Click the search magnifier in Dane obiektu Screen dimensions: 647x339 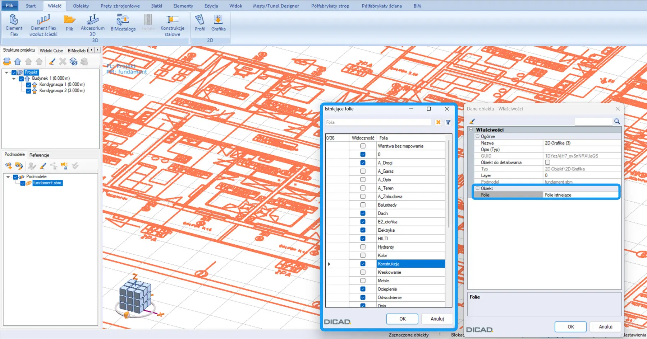(x=617, y=121)
